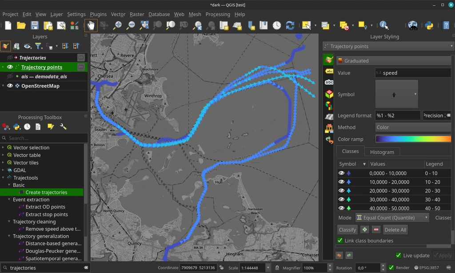Click the Zoom Full extent icon

tap(144, 25)
